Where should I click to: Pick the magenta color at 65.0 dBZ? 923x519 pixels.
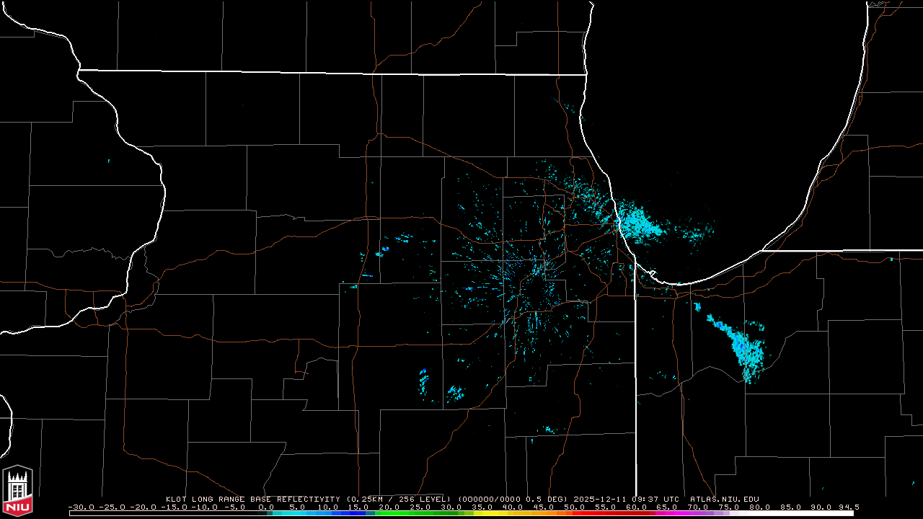click(668, 513)
